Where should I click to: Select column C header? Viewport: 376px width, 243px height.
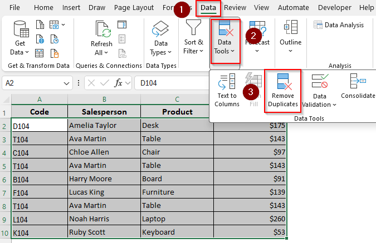click(177, 99)
